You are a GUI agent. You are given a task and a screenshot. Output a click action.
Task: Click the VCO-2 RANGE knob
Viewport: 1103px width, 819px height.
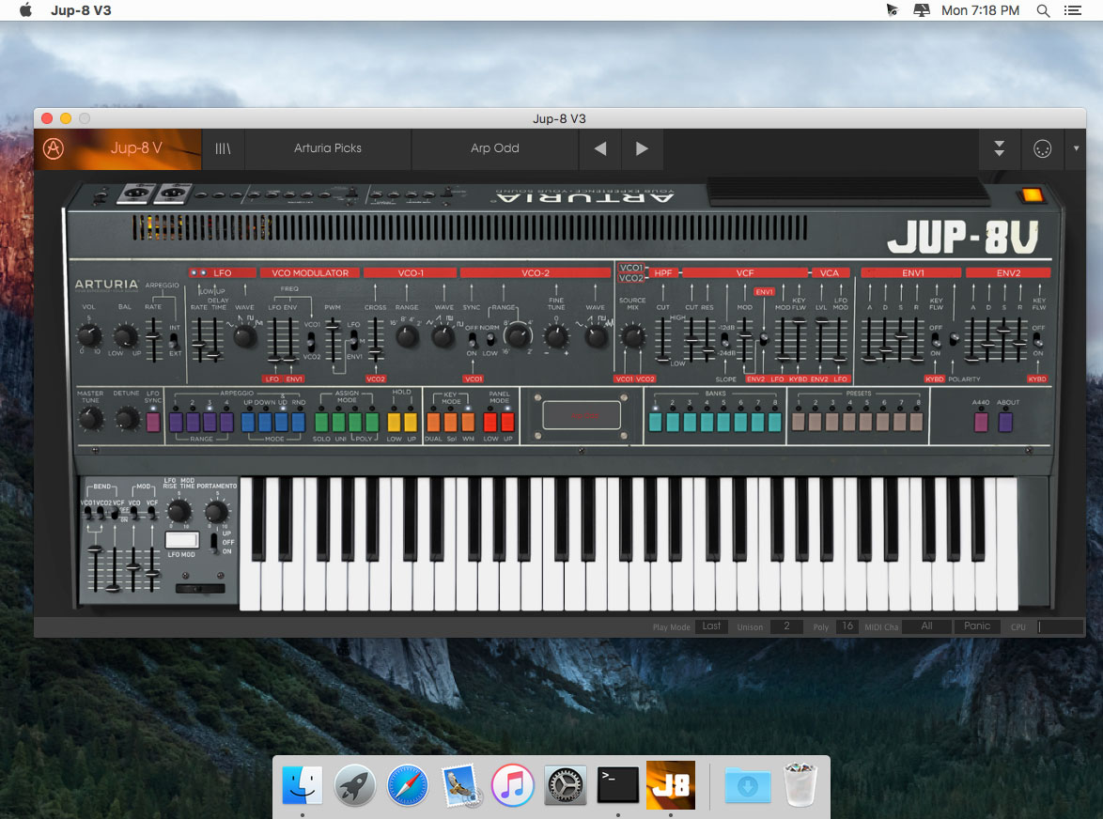coord(518,337)
